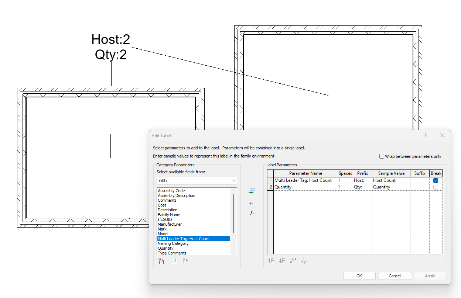Uncheck Break for Host Count row

pyautogui.click(x=436, y=180)
